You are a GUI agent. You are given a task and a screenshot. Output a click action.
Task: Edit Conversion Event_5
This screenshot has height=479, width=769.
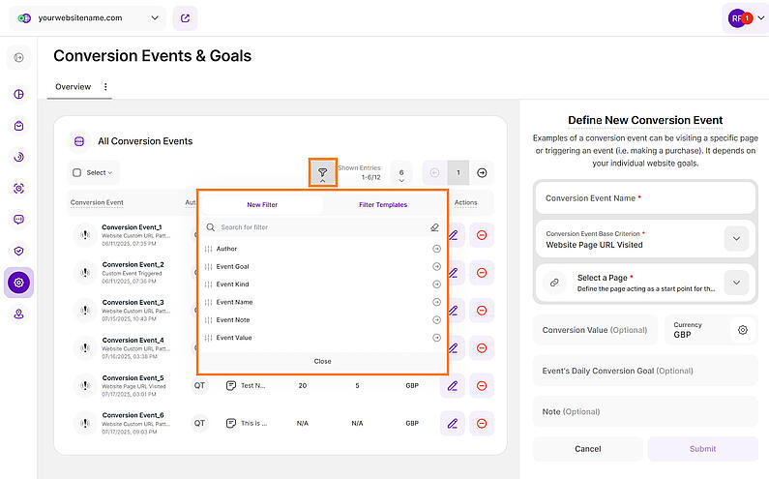[x=452, y=386]
